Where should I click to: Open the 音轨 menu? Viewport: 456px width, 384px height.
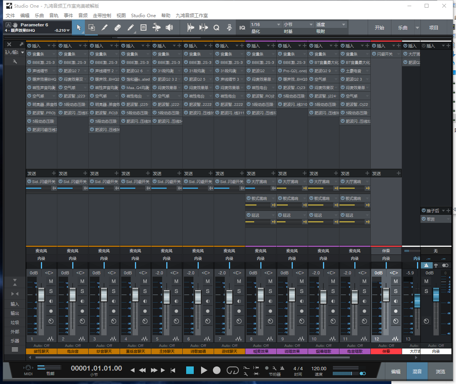click(x=54, y=16)
